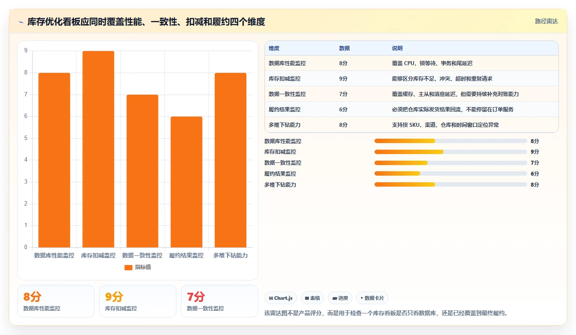576x335 pixels.
Task: Click the Chart.js tag chip
Action: [x=281, y=298]
